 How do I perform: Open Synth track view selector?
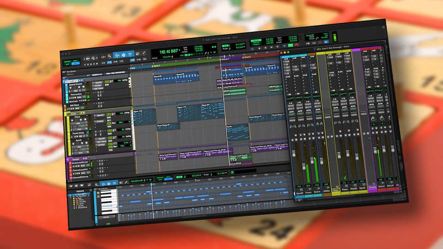pos(79,147)
